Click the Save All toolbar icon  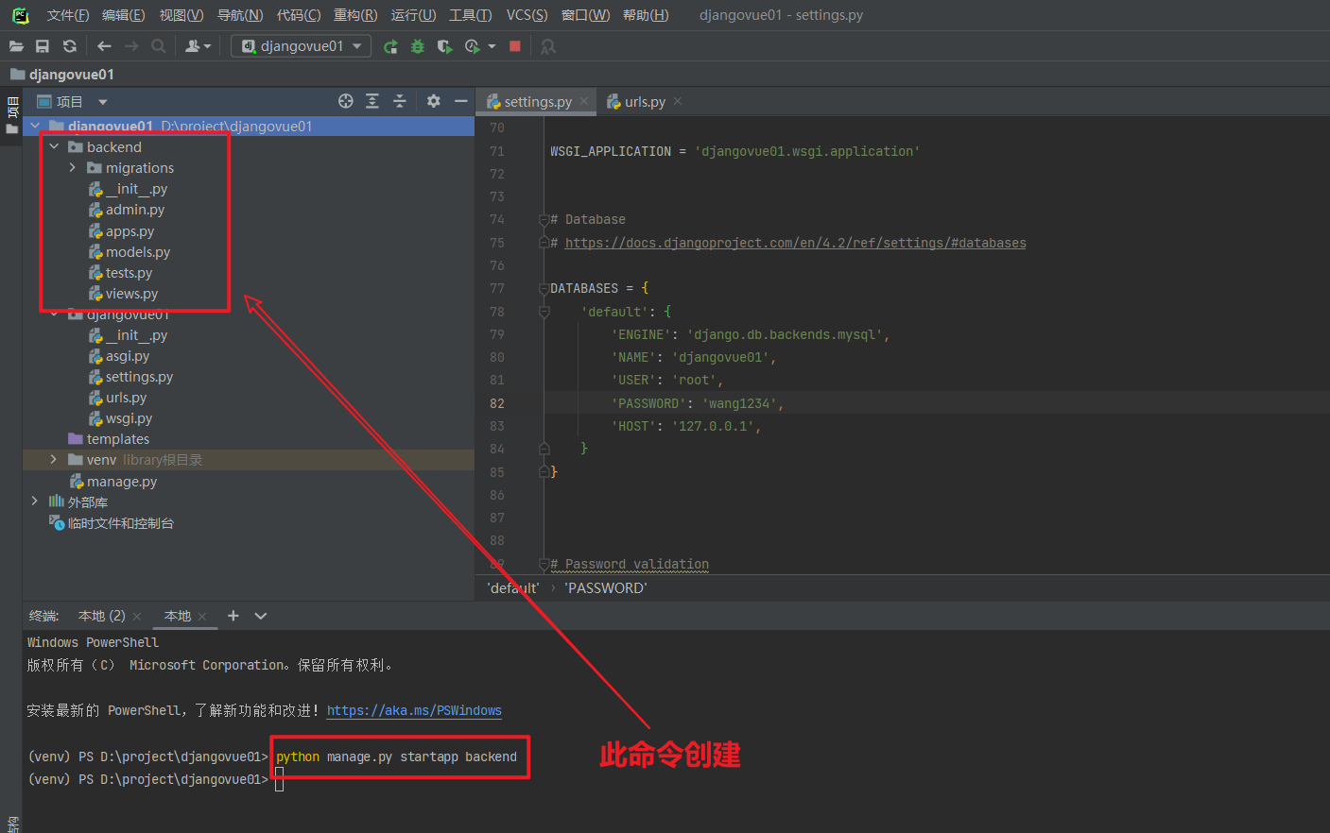click(x=43, y=46)
